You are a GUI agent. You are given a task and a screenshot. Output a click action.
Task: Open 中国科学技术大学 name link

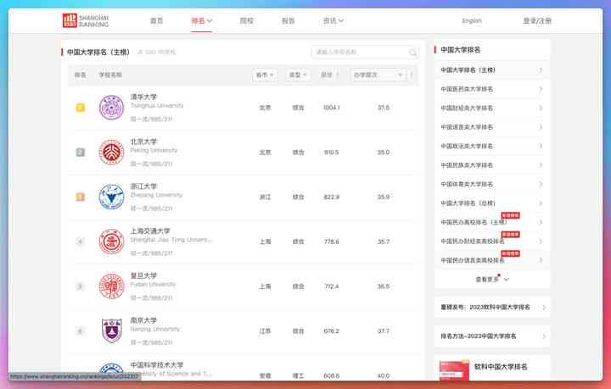point(157,365)
